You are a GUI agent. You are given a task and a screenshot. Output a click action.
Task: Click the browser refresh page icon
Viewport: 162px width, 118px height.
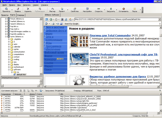point(66,19)
